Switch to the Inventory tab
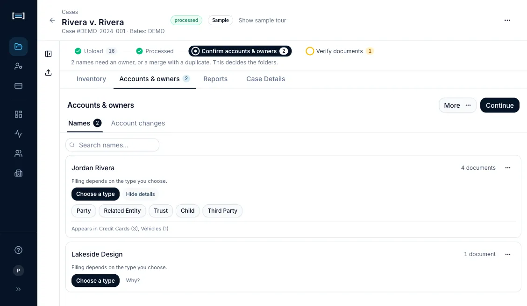 tap(91, 79)
